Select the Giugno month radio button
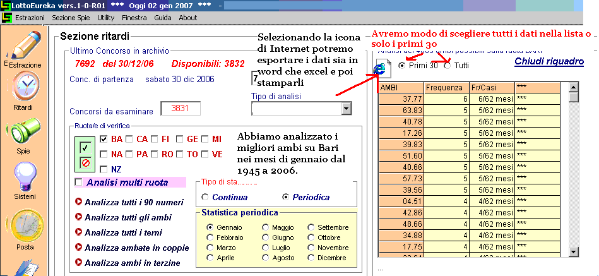Image resolution: width=599 pixels, height=276 pixels. (x=266, y=237)
